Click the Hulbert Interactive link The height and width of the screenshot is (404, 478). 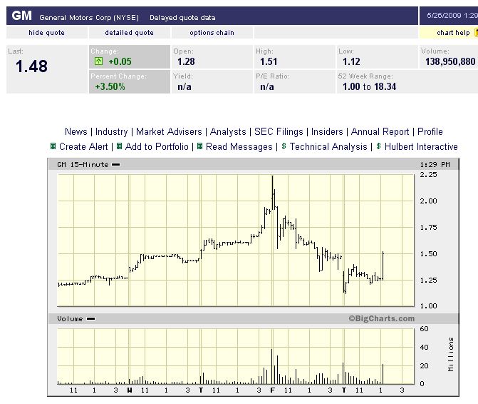[421, 146]
